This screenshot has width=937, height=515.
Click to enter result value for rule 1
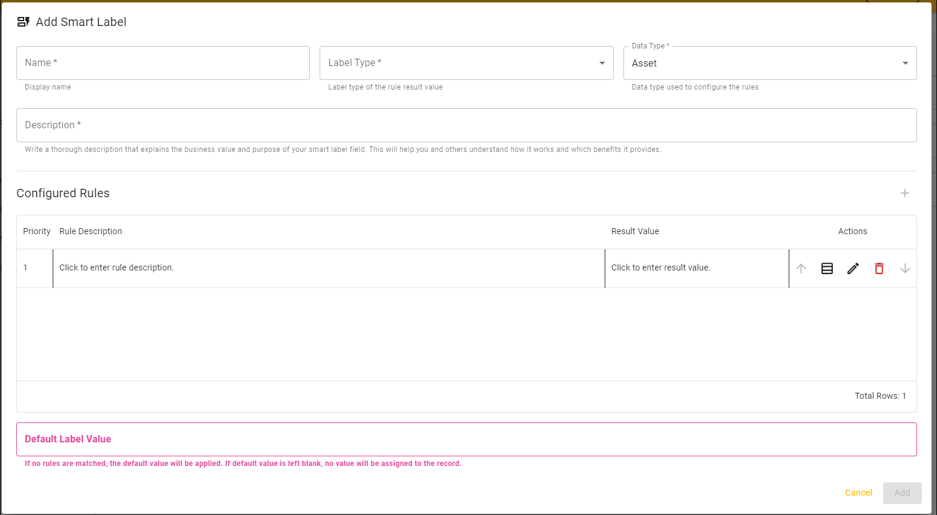(x=660, y=267)
